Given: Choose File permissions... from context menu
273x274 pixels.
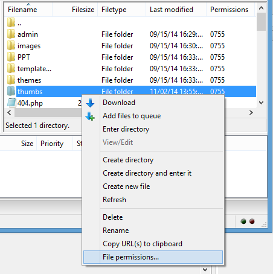Looking at the screenshot, I should tap(153, 257).
